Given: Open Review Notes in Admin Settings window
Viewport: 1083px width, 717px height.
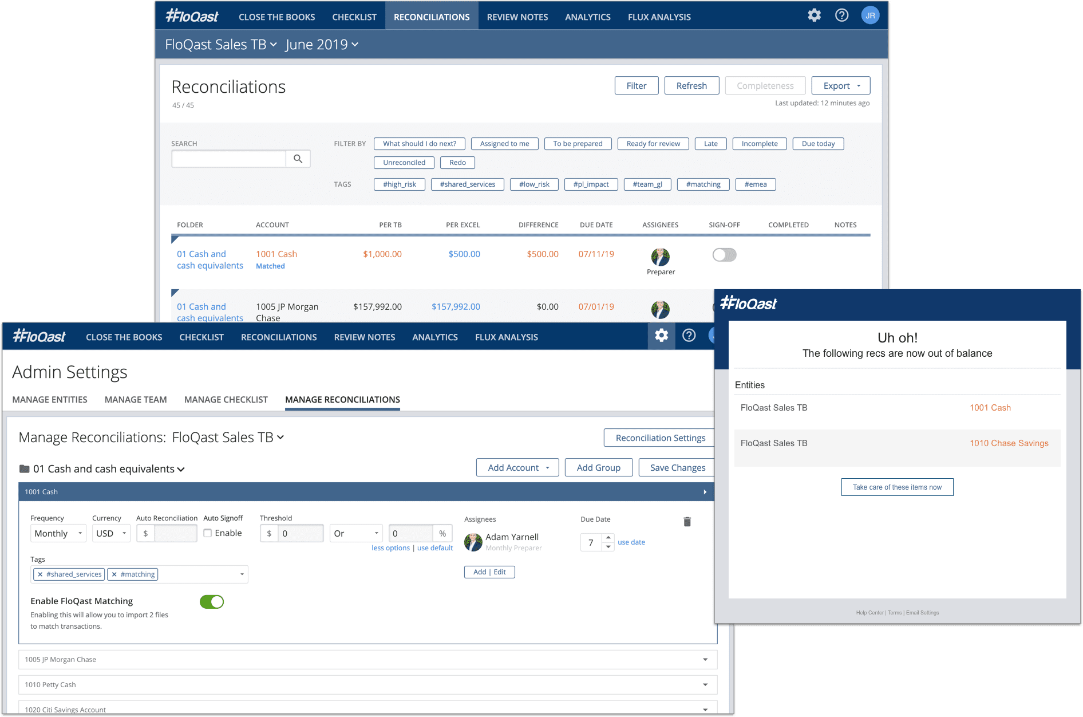Looking at the screenshot, I should tap(365, 337).
